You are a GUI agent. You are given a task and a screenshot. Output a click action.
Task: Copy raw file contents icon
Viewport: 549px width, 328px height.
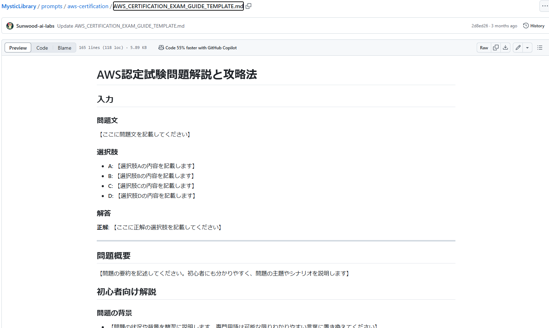496,48
